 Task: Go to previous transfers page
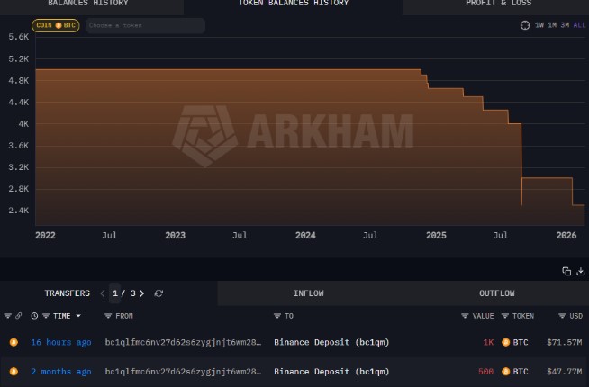pyautogui.click(x=103, y=293)
